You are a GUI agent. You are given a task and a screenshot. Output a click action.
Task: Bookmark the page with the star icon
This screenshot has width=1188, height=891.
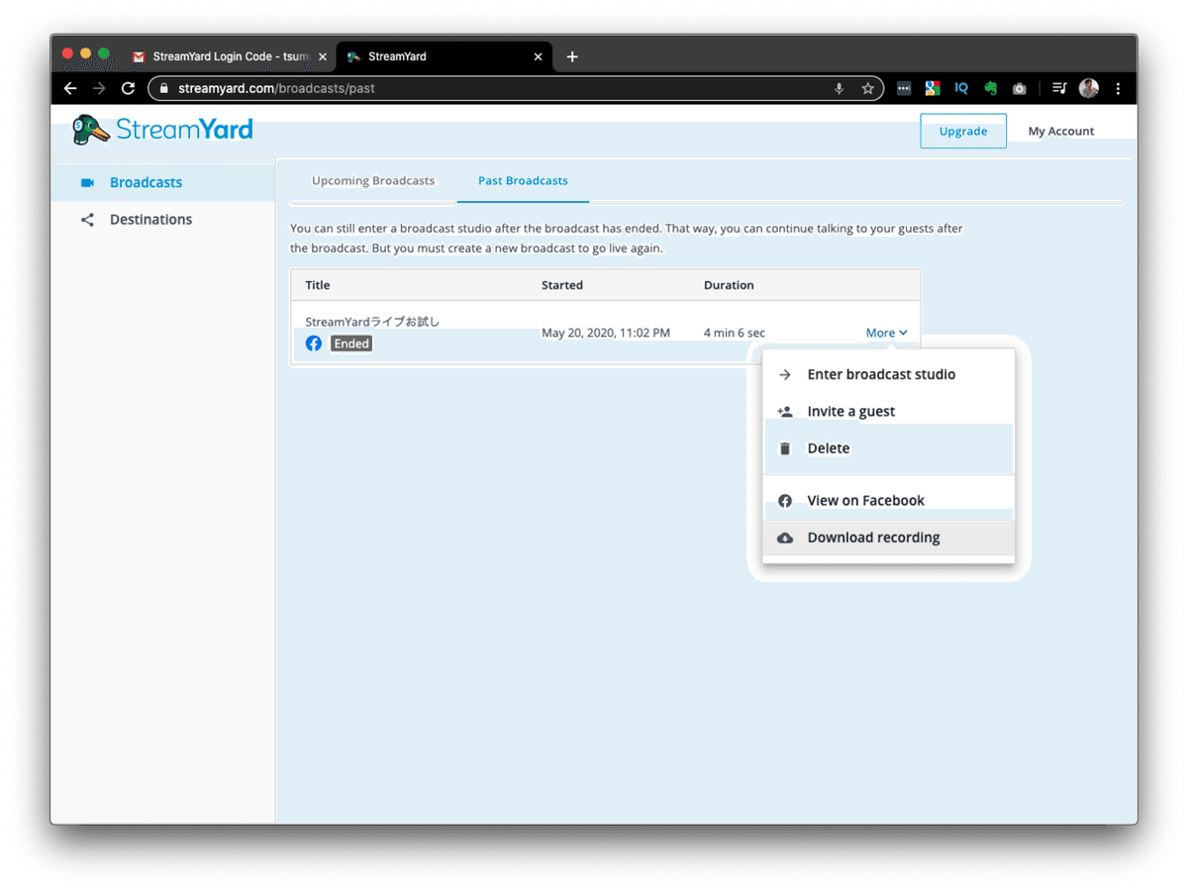[x=868, y=88]
